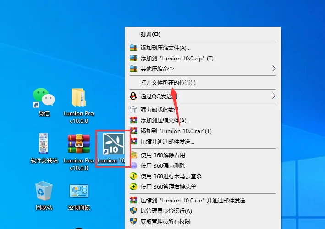Click the green 360 icon beside 木马云查杀

tap(133, 176)
